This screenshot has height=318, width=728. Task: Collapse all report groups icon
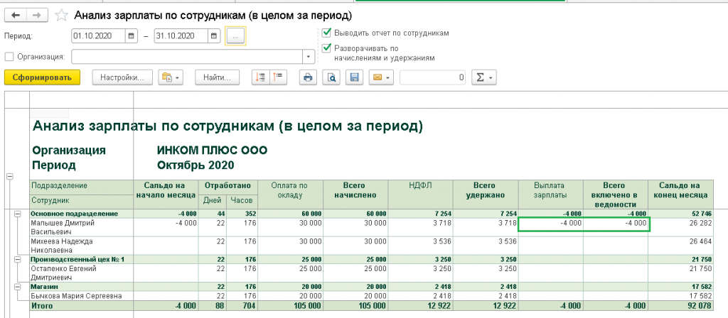279,77
